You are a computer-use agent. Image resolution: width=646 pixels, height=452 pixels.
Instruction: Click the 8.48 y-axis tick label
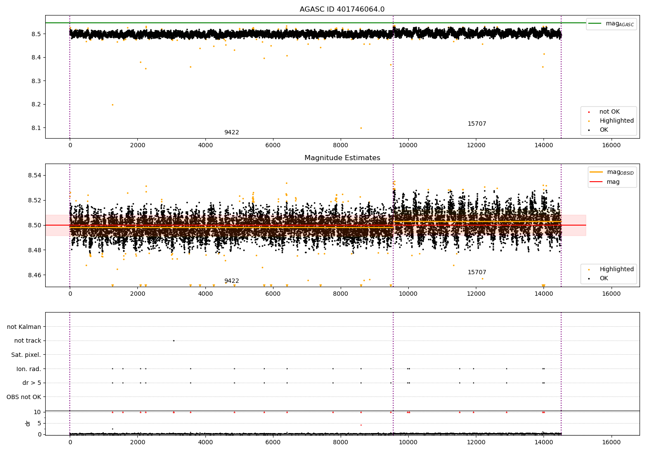pos(34,250)
